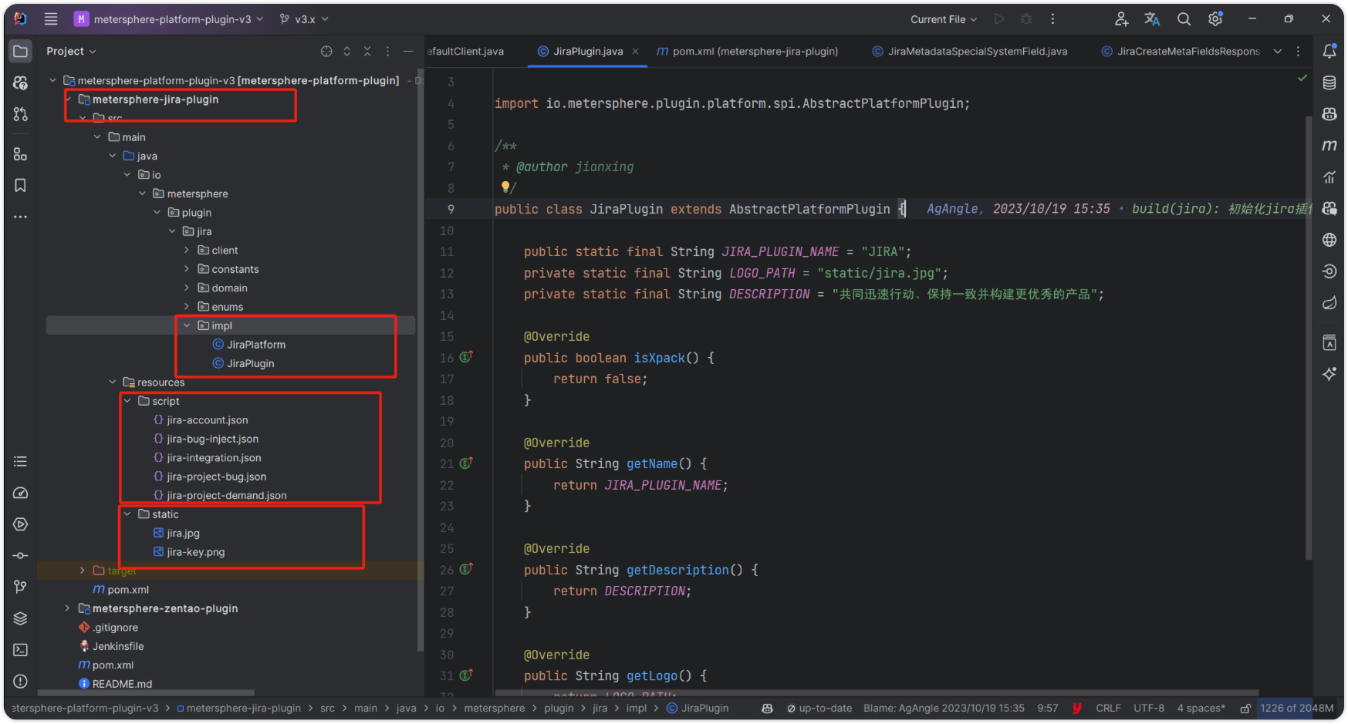Open the Project view dropdown
Image resolution: width=1348 pixels, height=724 pixels.
(71, 52)
